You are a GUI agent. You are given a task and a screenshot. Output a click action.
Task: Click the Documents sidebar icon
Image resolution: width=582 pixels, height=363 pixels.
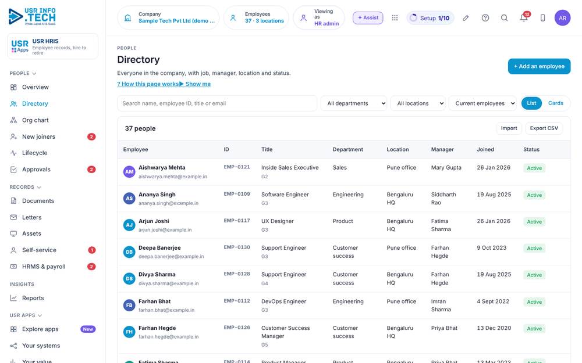coord(13,201)
